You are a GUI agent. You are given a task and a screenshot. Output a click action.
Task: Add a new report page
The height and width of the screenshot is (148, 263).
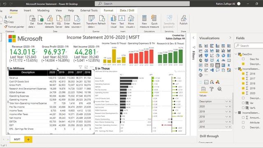pos(28,139)
